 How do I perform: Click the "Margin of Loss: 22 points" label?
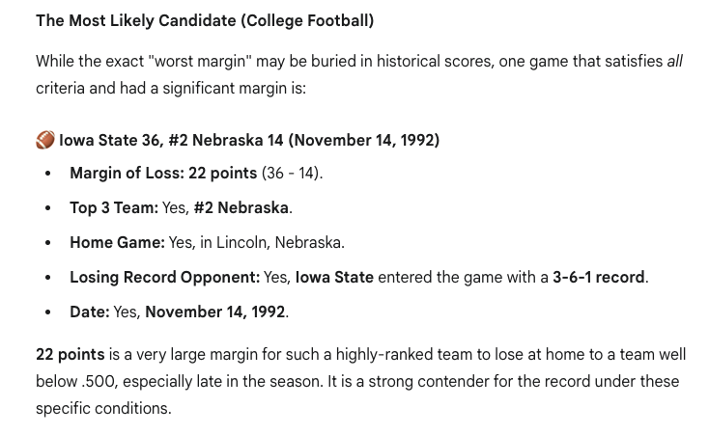pos(163,174)
